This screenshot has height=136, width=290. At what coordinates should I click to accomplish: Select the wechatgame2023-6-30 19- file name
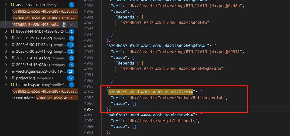pyautogui.click(x=41, y=71)
